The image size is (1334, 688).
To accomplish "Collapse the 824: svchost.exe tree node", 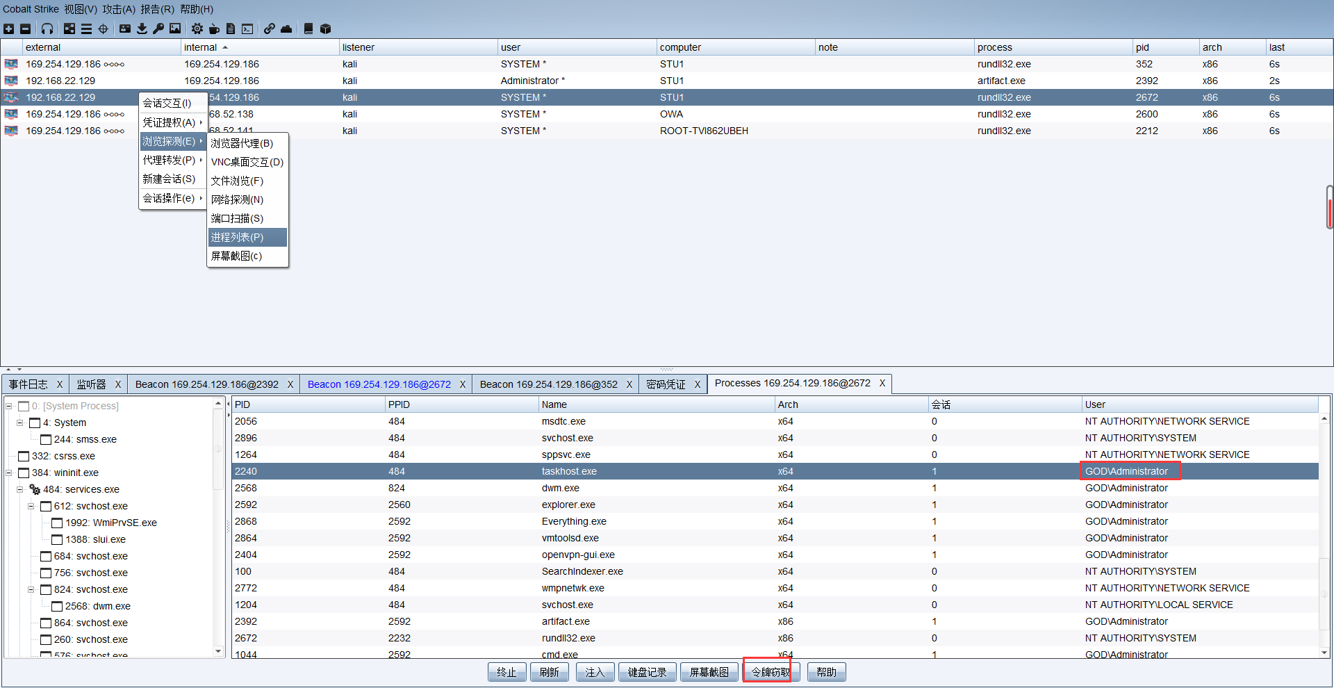I will (x=31, y=589).
